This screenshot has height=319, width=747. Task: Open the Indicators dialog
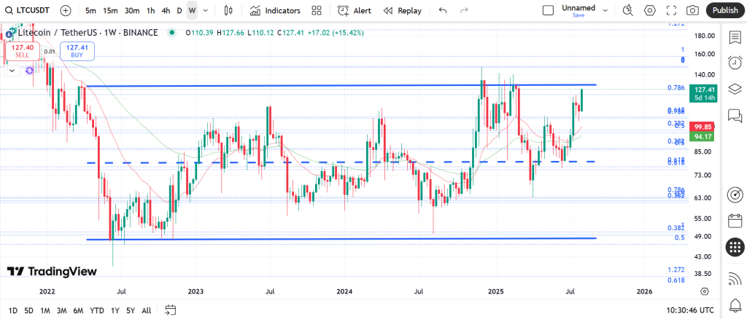point(275,10)
